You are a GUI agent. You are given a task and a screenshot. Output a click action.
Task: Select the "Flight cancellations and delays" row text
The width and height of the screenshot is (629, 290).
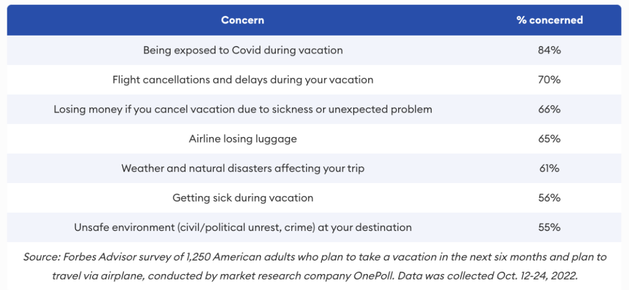point(243,80)
